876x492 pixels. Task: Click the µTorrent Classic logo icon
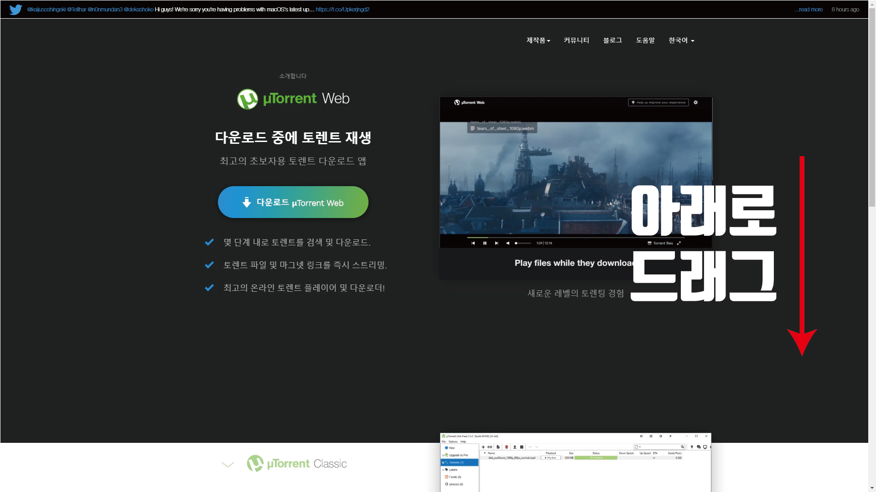(x=255, y=463)
